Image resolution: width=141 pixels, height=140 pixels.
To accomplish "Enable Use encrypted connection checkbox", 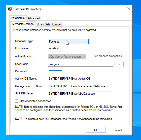I will (17, 101).
